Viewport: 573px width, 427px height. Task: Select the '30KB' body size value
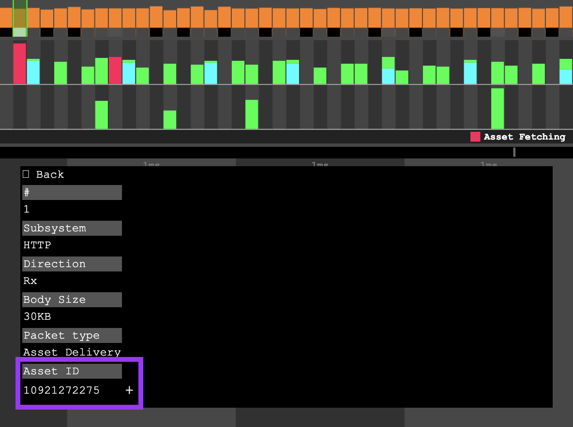37,316
